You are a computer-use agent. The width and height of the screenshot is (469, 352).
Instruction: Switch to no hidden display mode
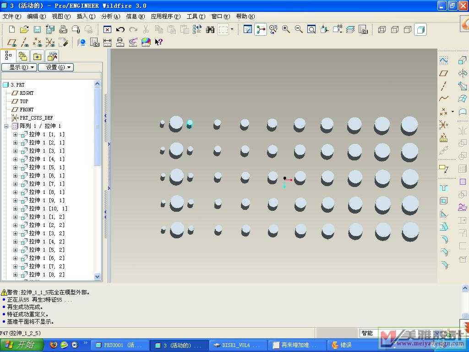coord(407,29)
